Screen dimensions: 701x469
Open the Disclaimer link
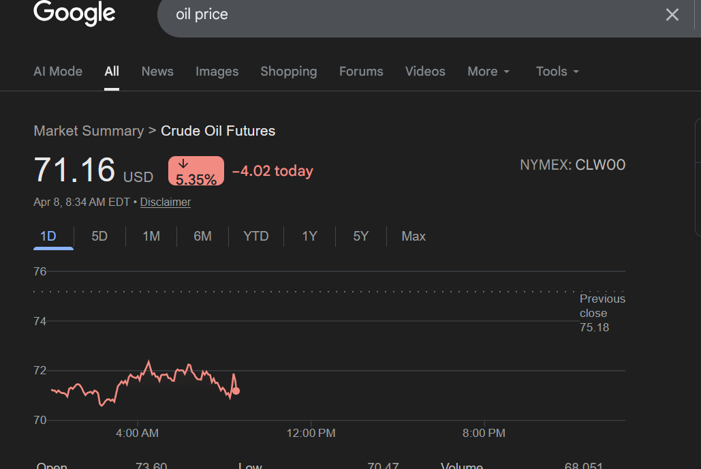point(166,202)
